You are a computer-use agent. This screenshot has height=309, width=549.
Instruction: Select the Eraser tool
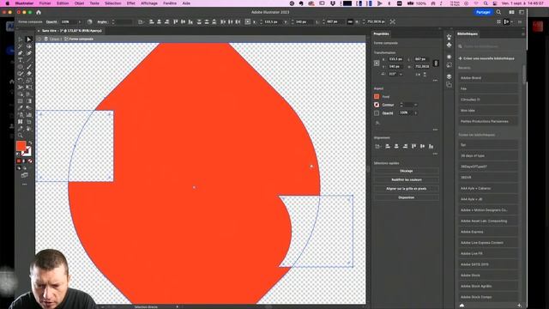pos(29,74)
